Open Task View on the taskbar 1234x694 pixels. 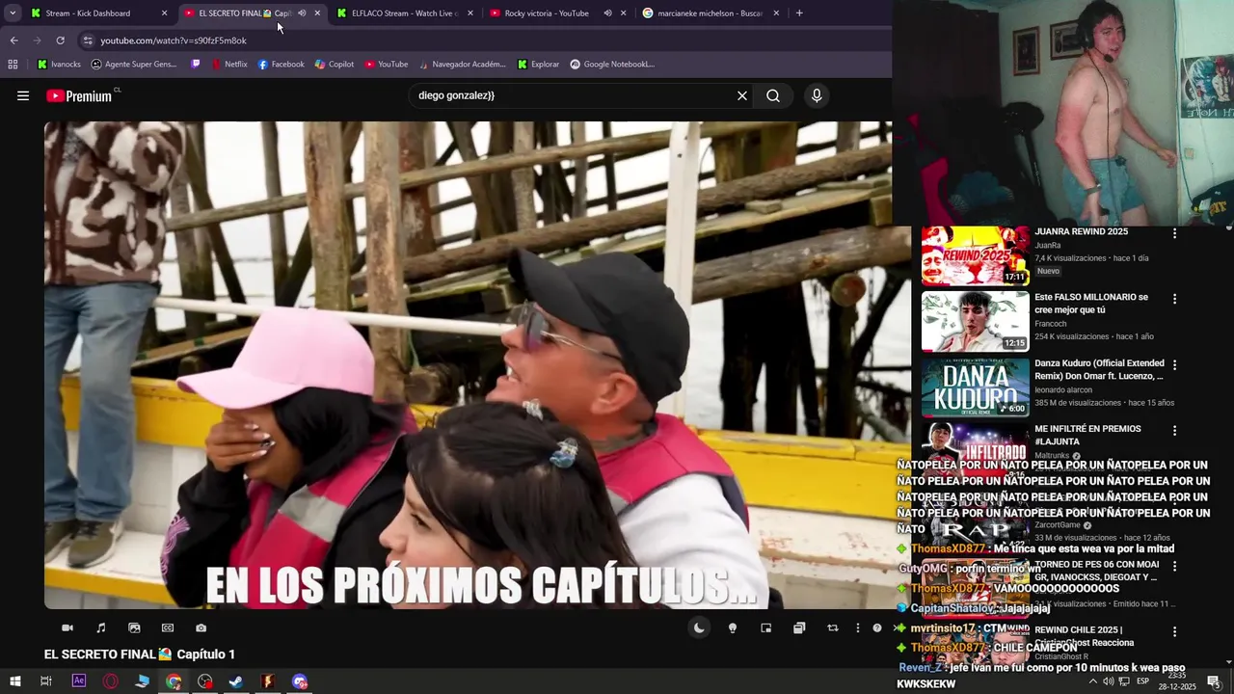point(46,681)
